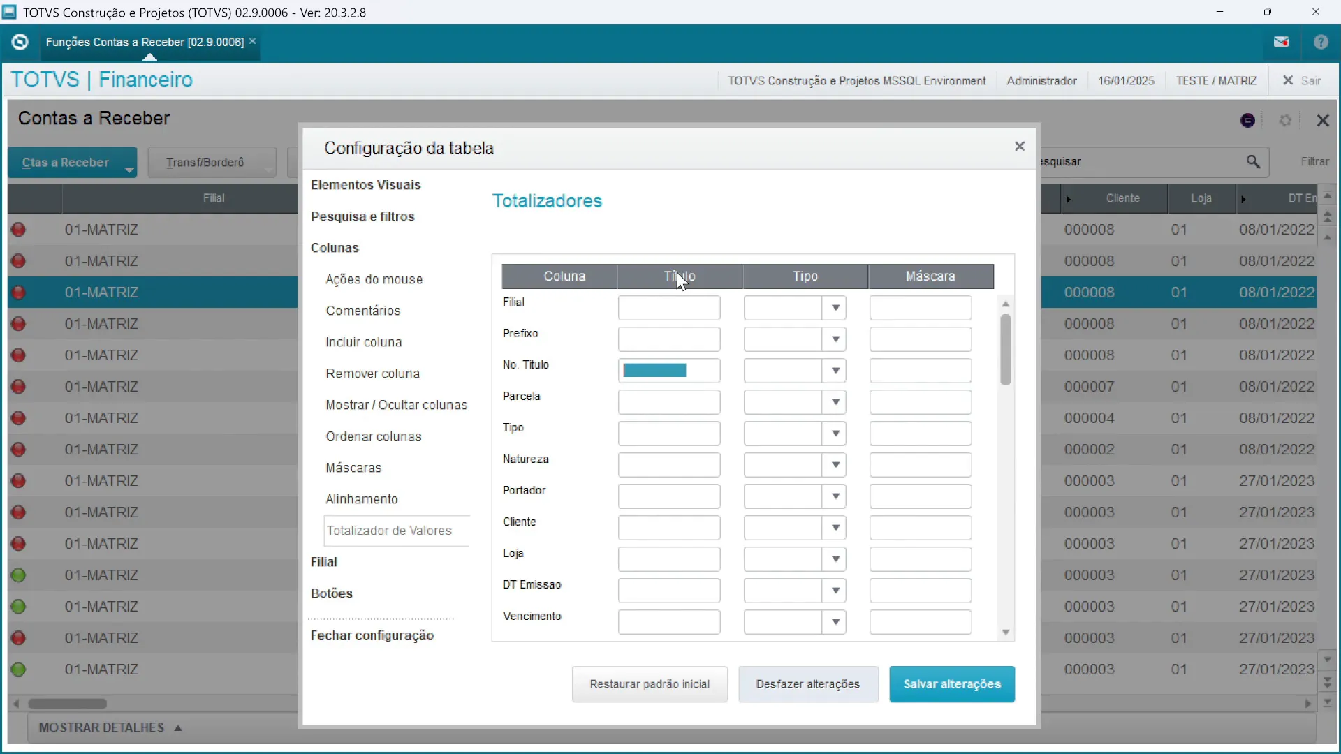Click Restaurar padrão inicial button

point(650,684)
